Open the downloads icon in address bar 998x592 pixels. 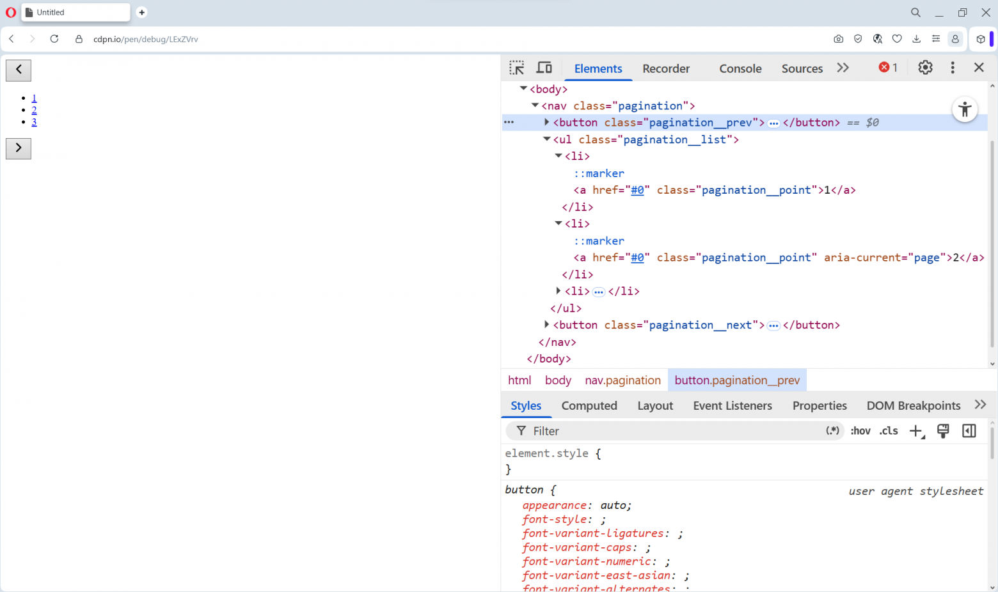coord(917,39)
